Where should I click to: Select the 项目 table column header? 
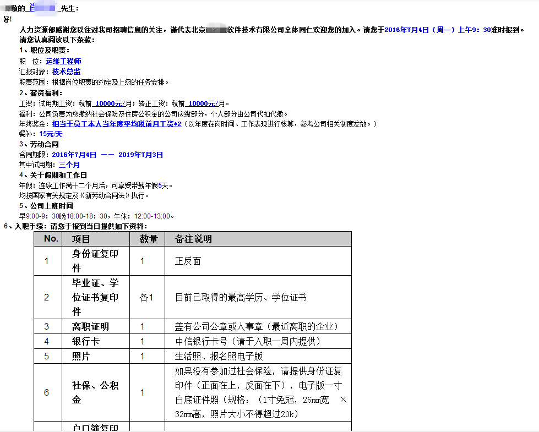[81, 239]
